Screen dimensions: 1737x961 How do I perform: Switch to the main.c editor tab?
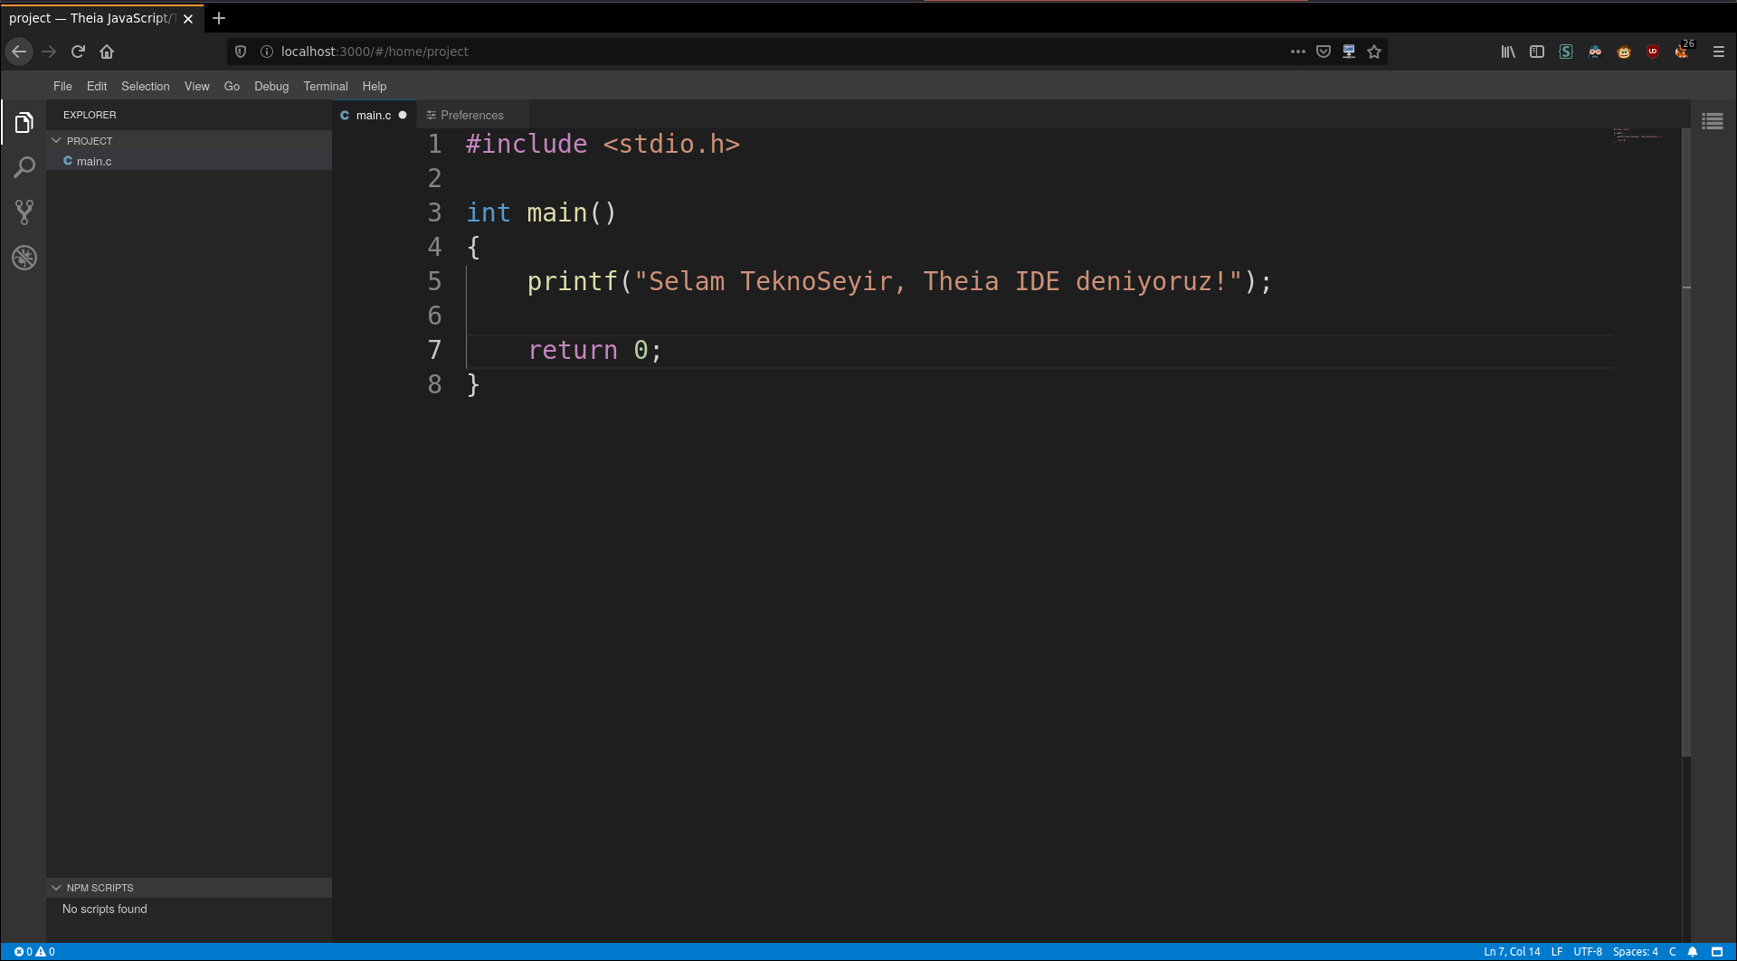pyautogui.click(x=374, y=115)
